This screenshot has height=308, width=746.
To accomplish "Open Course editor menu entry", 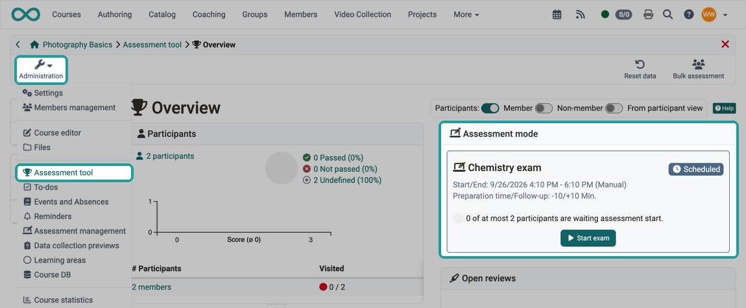I will [52, 133].
